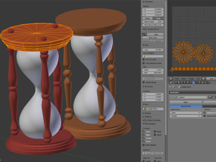Click New Layer in Grease Pencil
This screenshot has width=216, height=162.
(x=153, y=38)
